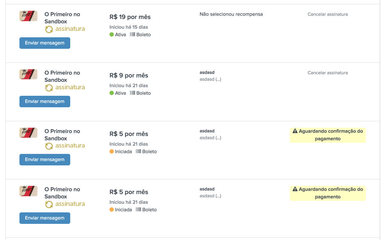The width and height of the screenshot is (381, 240).
Task: Click the Boleto barcode icon in first row
Action: (x=133, y=35)
